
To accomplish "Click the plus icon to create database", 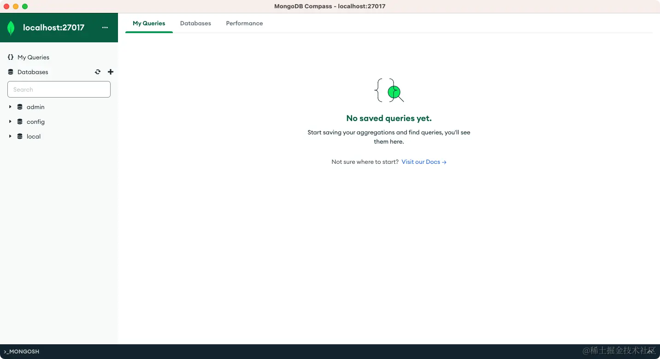I will coord(111,72).
